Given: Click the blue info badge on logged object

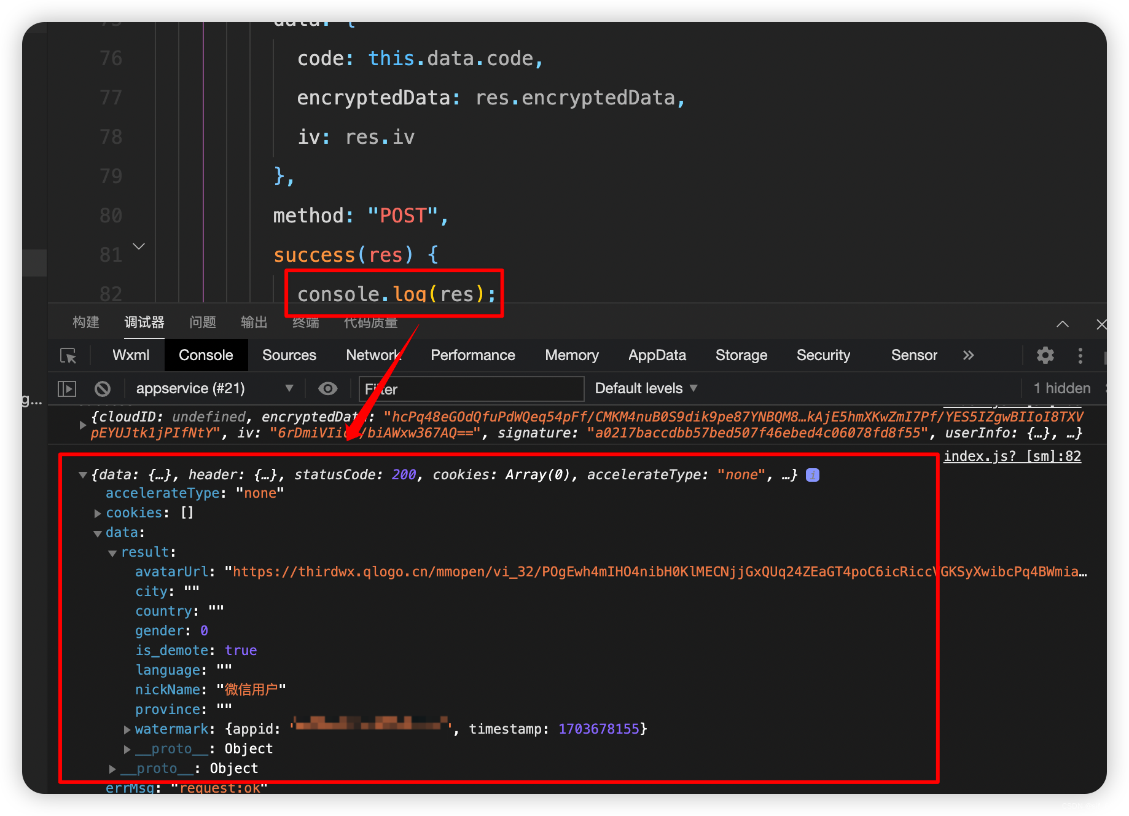Looking at the screenshot, I should pos(813,475).
